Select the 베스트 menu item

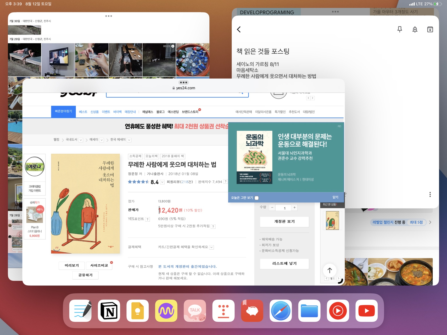click(x=83, y=112)
